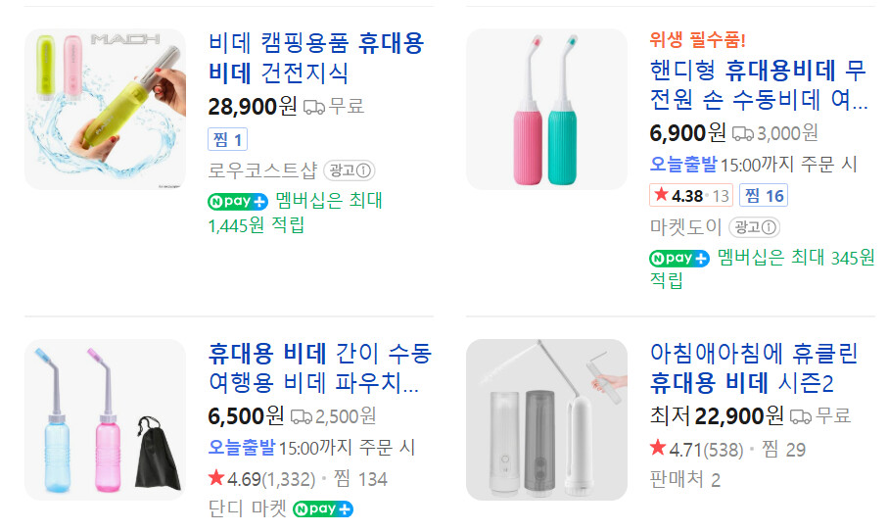Open the pink and teal bidet thumbnail
The image size is (888, 532).
[x=546, y=109]
